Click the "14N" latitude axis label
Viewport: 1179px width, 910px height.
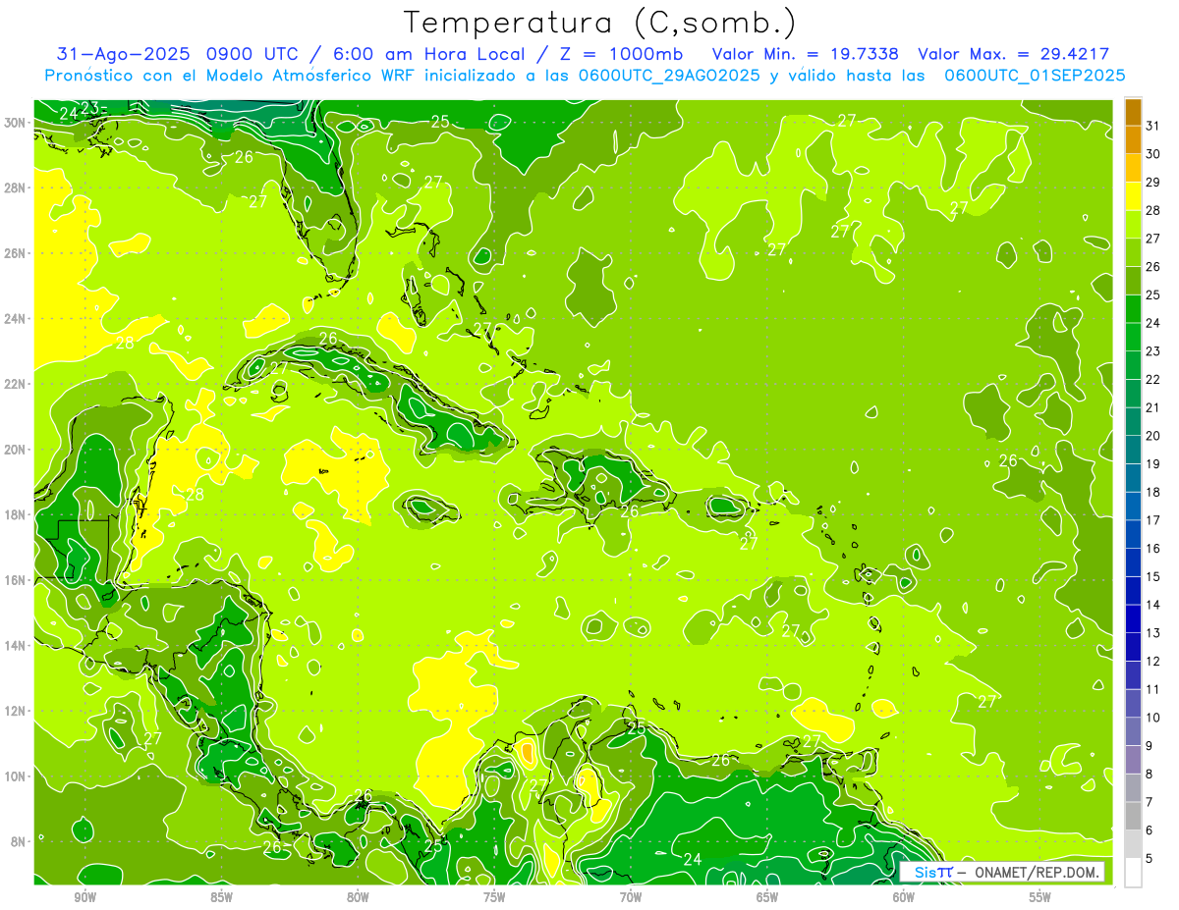(x=14, y=645)
